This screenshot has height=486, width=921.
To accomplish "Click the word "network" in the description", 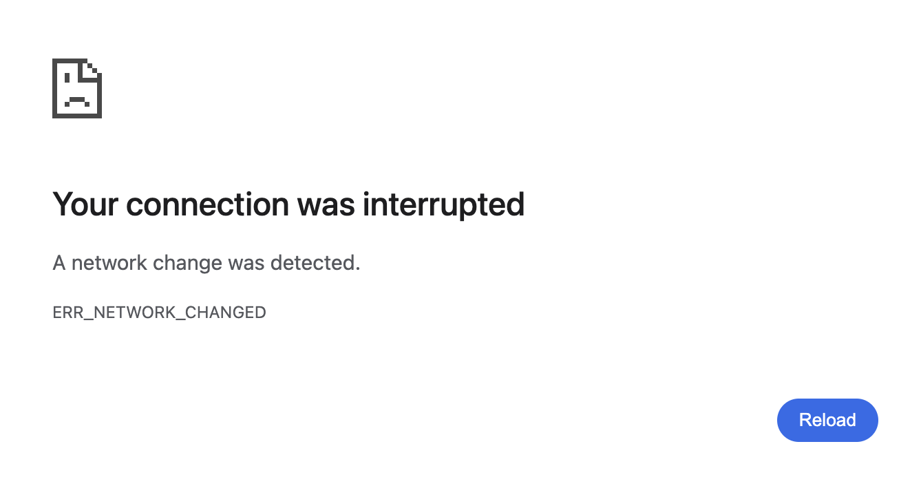I will pos(109,262).
